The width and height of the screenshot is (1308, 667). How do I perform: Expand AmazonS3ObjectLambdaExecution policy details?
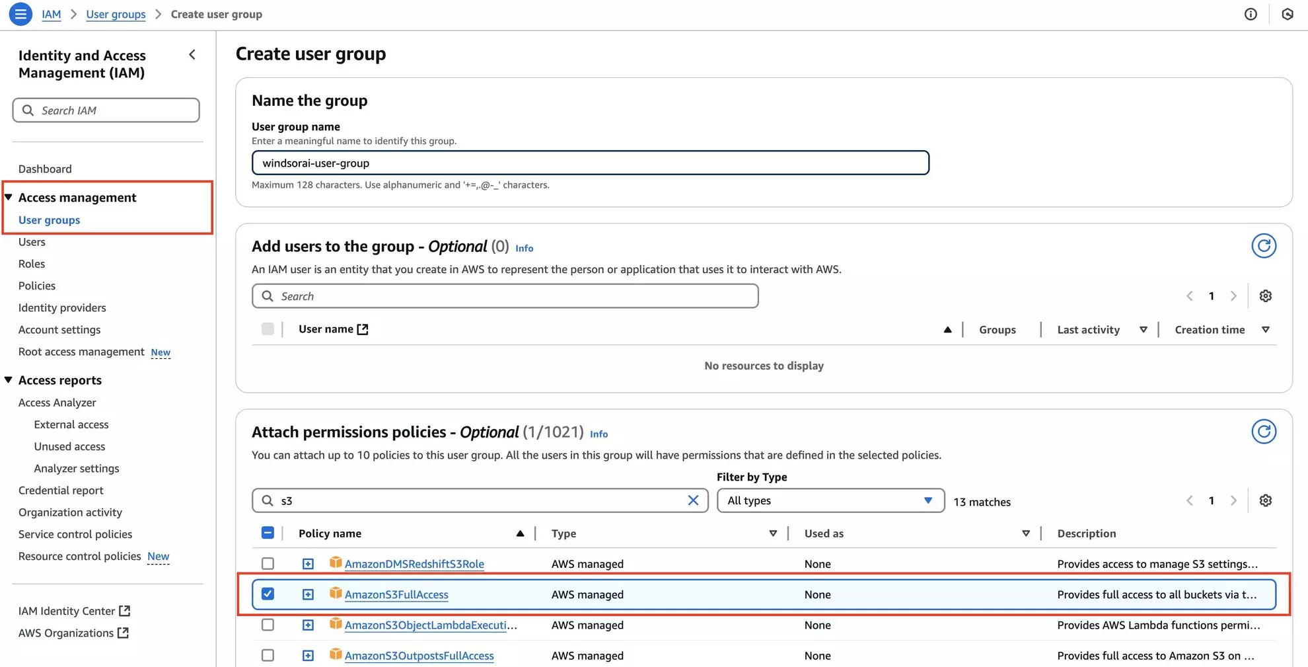pos(308,625)
